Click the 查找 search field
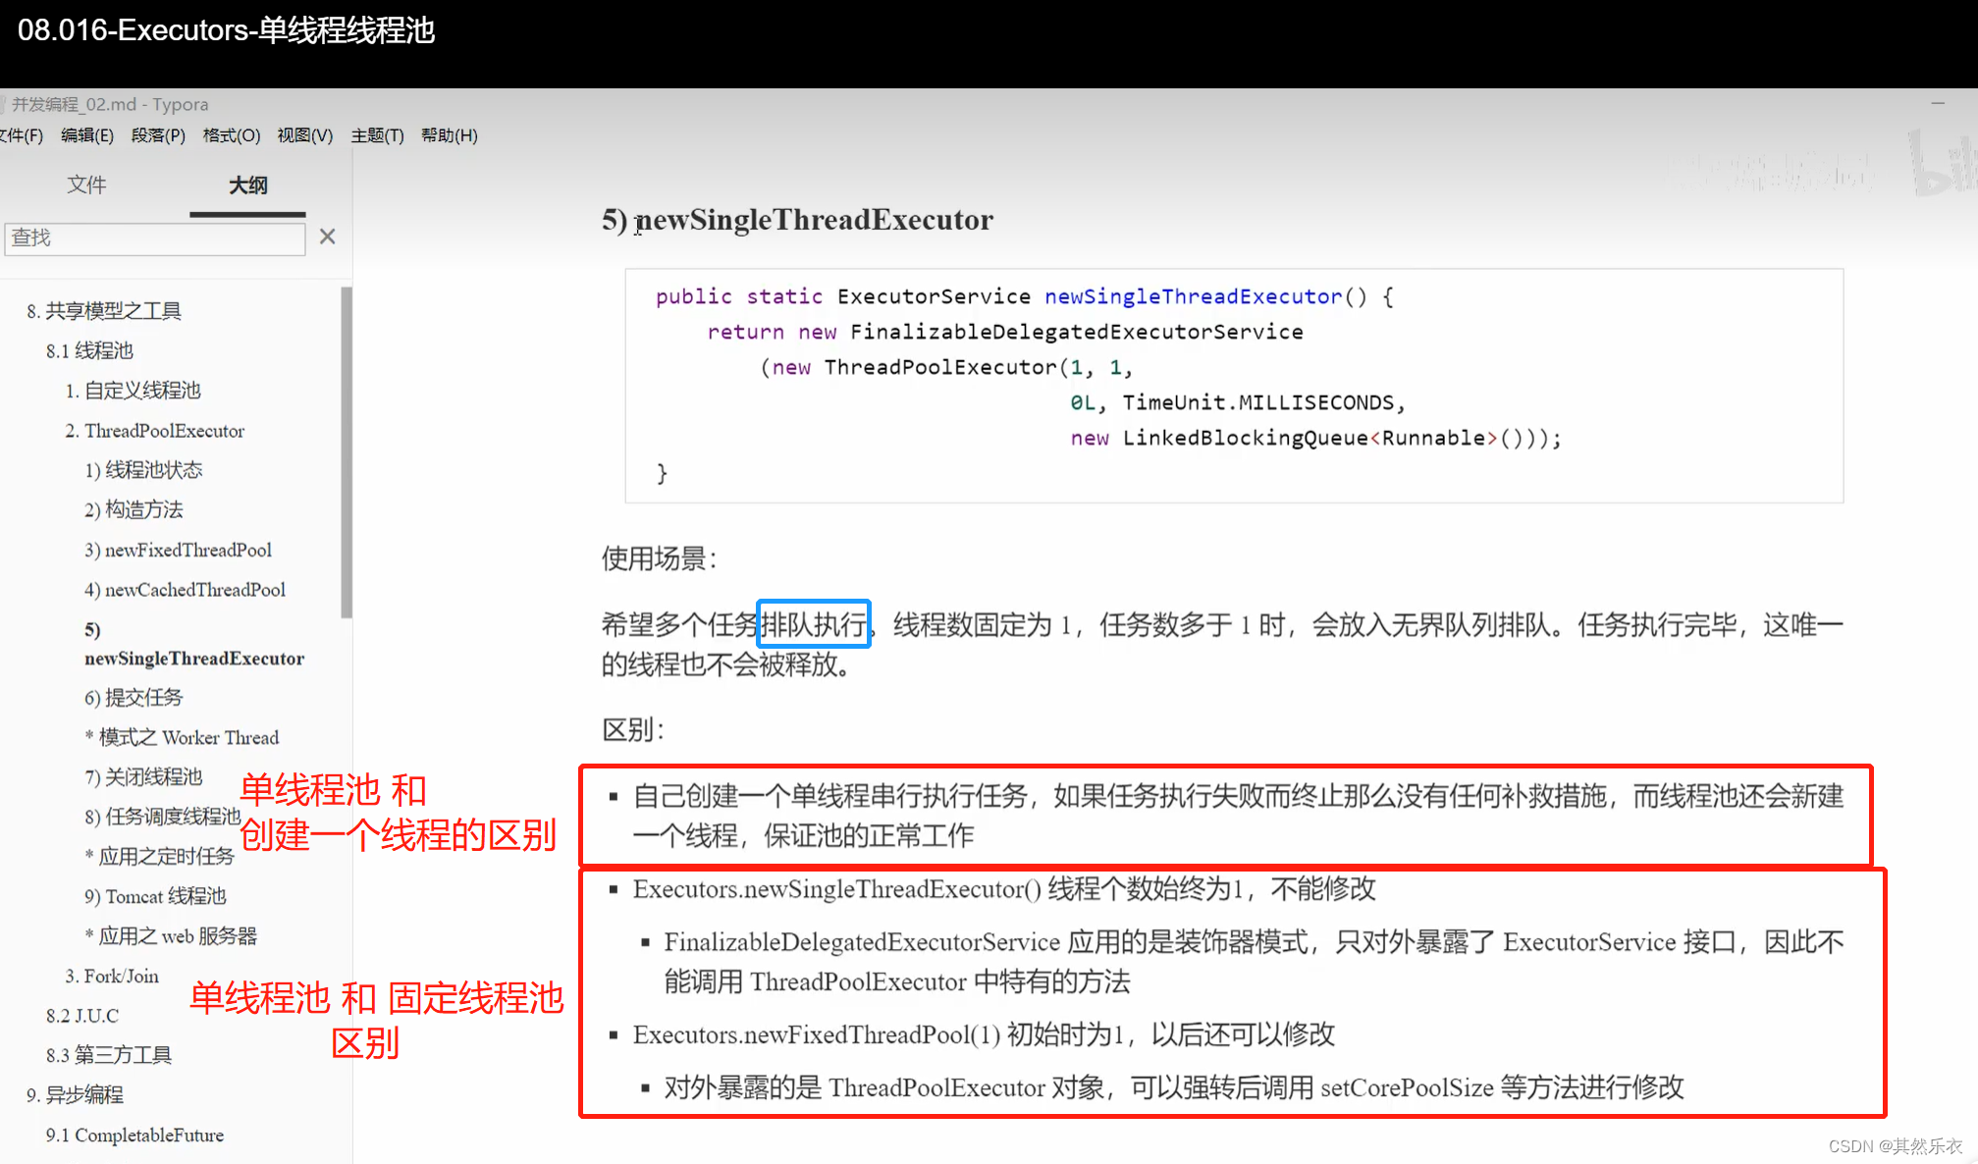 155,238
